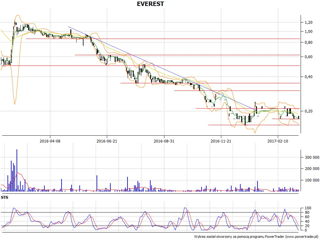Click the 100 000 volume axis label

click(x=312, y=180)
